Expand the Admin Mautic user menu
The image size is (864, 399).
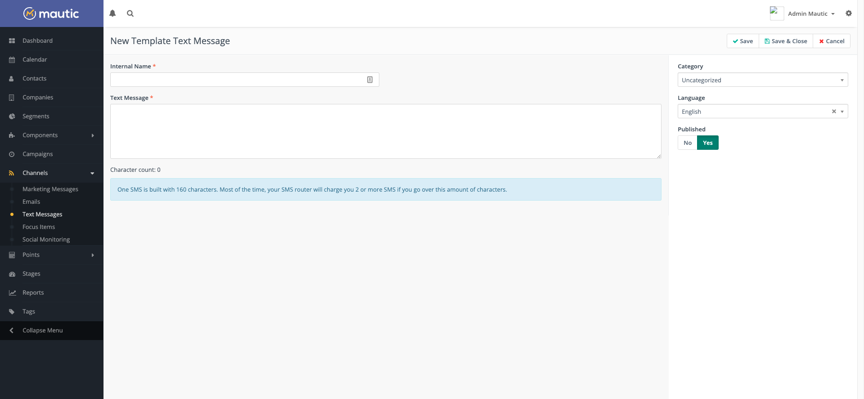pos(811,13)
